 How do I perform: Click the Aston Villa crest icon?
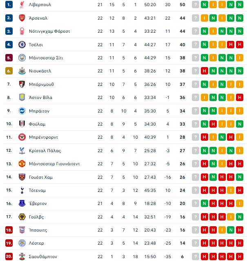pyautogui.click(x=22, y=97)
